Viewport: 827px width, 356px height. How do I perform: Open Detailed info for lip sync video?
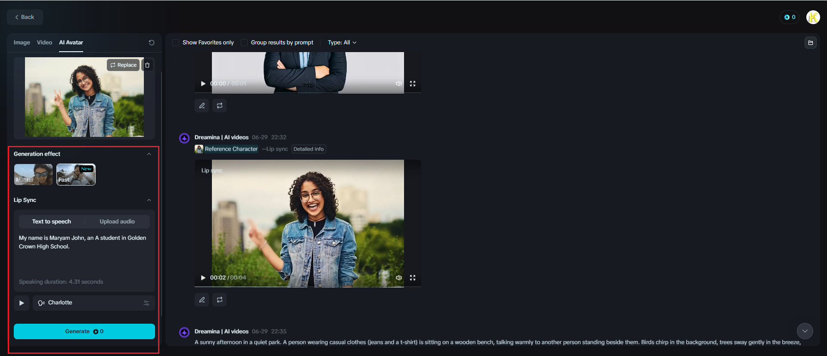point(309,149)
